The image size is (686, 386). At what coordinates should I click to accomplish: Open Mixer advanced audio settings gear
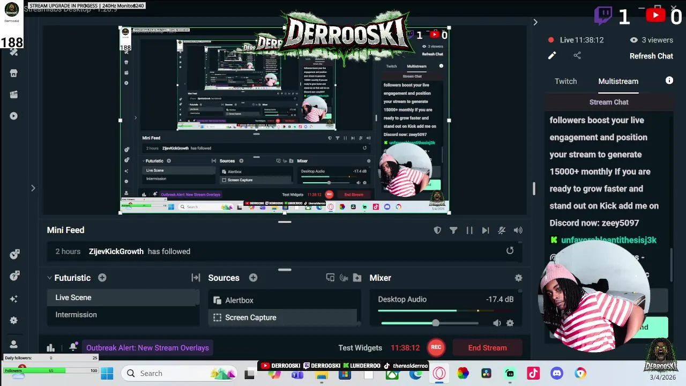pos(518,278)
